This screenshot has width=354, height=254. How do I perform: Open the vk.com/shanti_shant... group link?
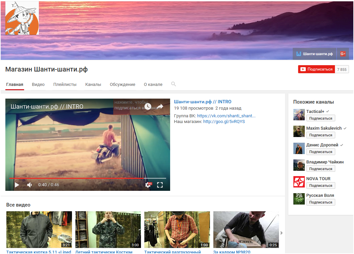click(226, 116)
